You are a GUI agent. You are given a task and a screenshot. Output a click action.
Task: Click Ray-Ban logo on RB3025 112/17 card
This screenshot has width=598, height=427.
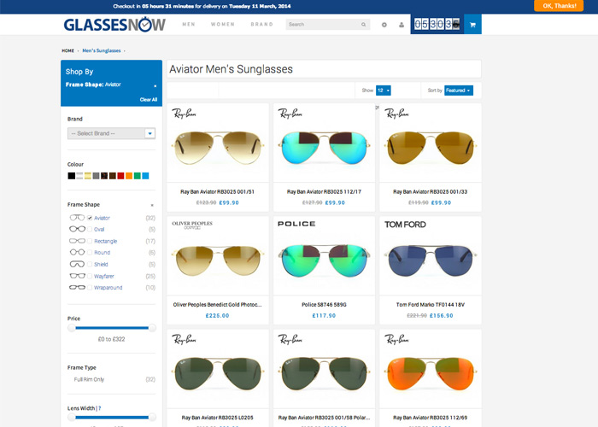(290, 114)
